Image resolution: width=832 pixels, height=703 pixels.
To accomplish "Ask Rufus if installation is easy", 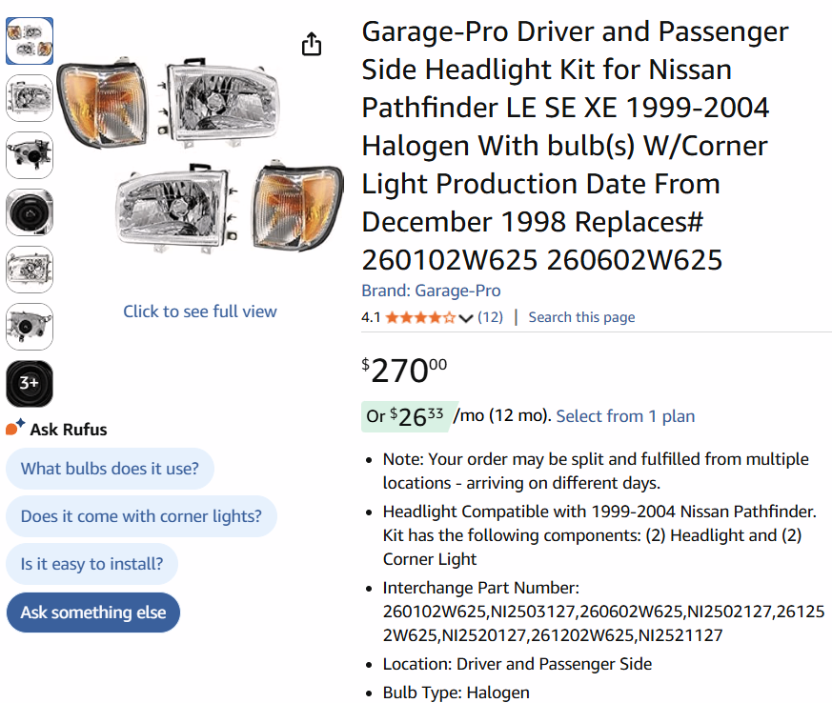I will pos(91,564).
